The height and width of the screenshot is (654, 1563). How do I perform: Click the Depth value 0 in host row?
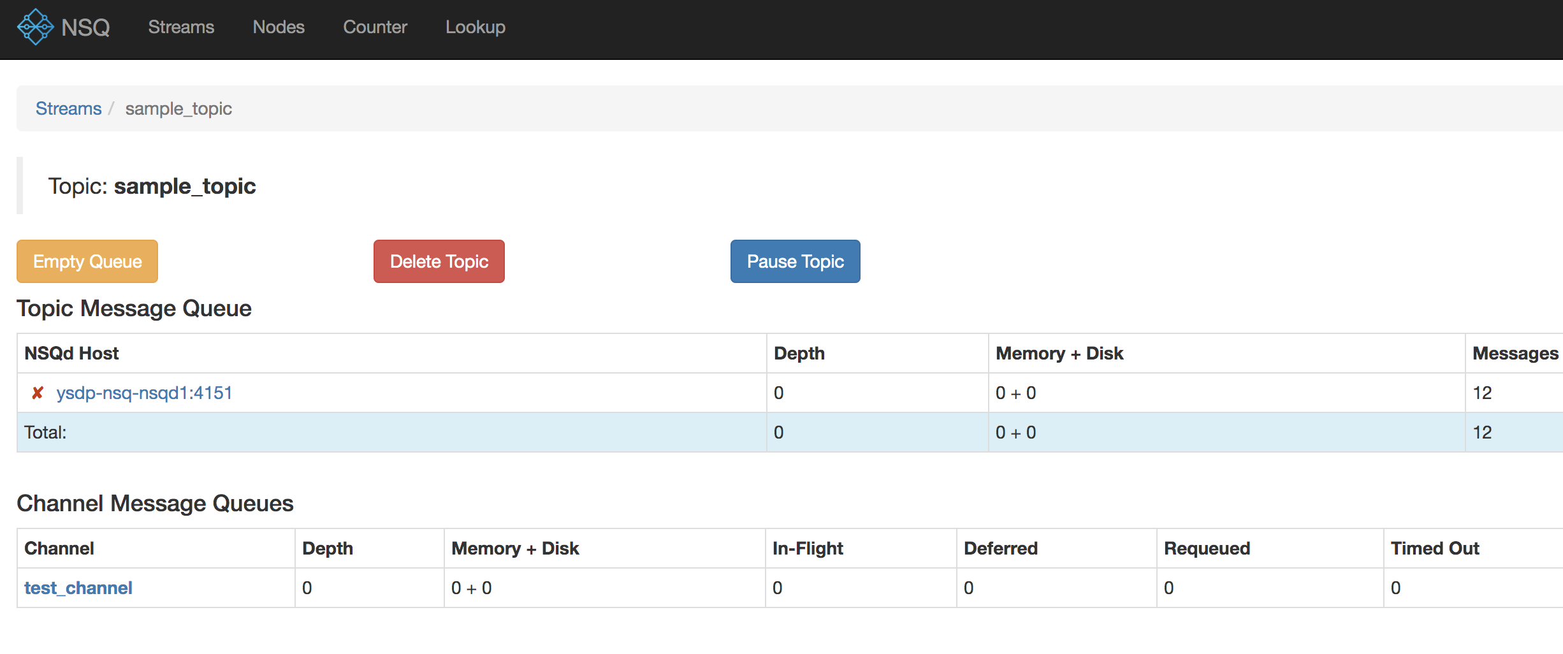tap(779, 393)
